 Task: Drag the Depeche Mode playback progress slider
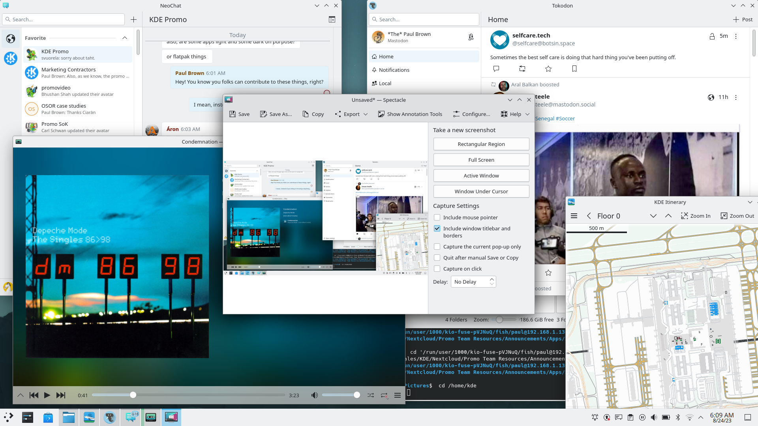coord(133,395)
